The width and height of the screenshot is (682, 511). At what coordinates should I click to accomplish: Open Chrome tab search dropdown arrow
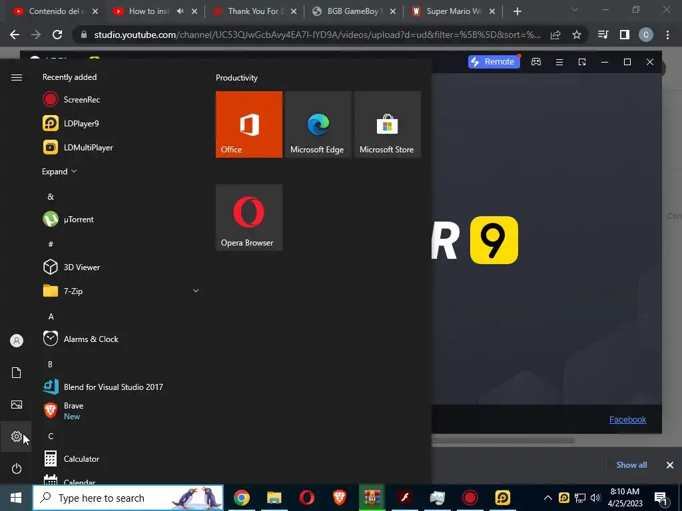[575, 9]
